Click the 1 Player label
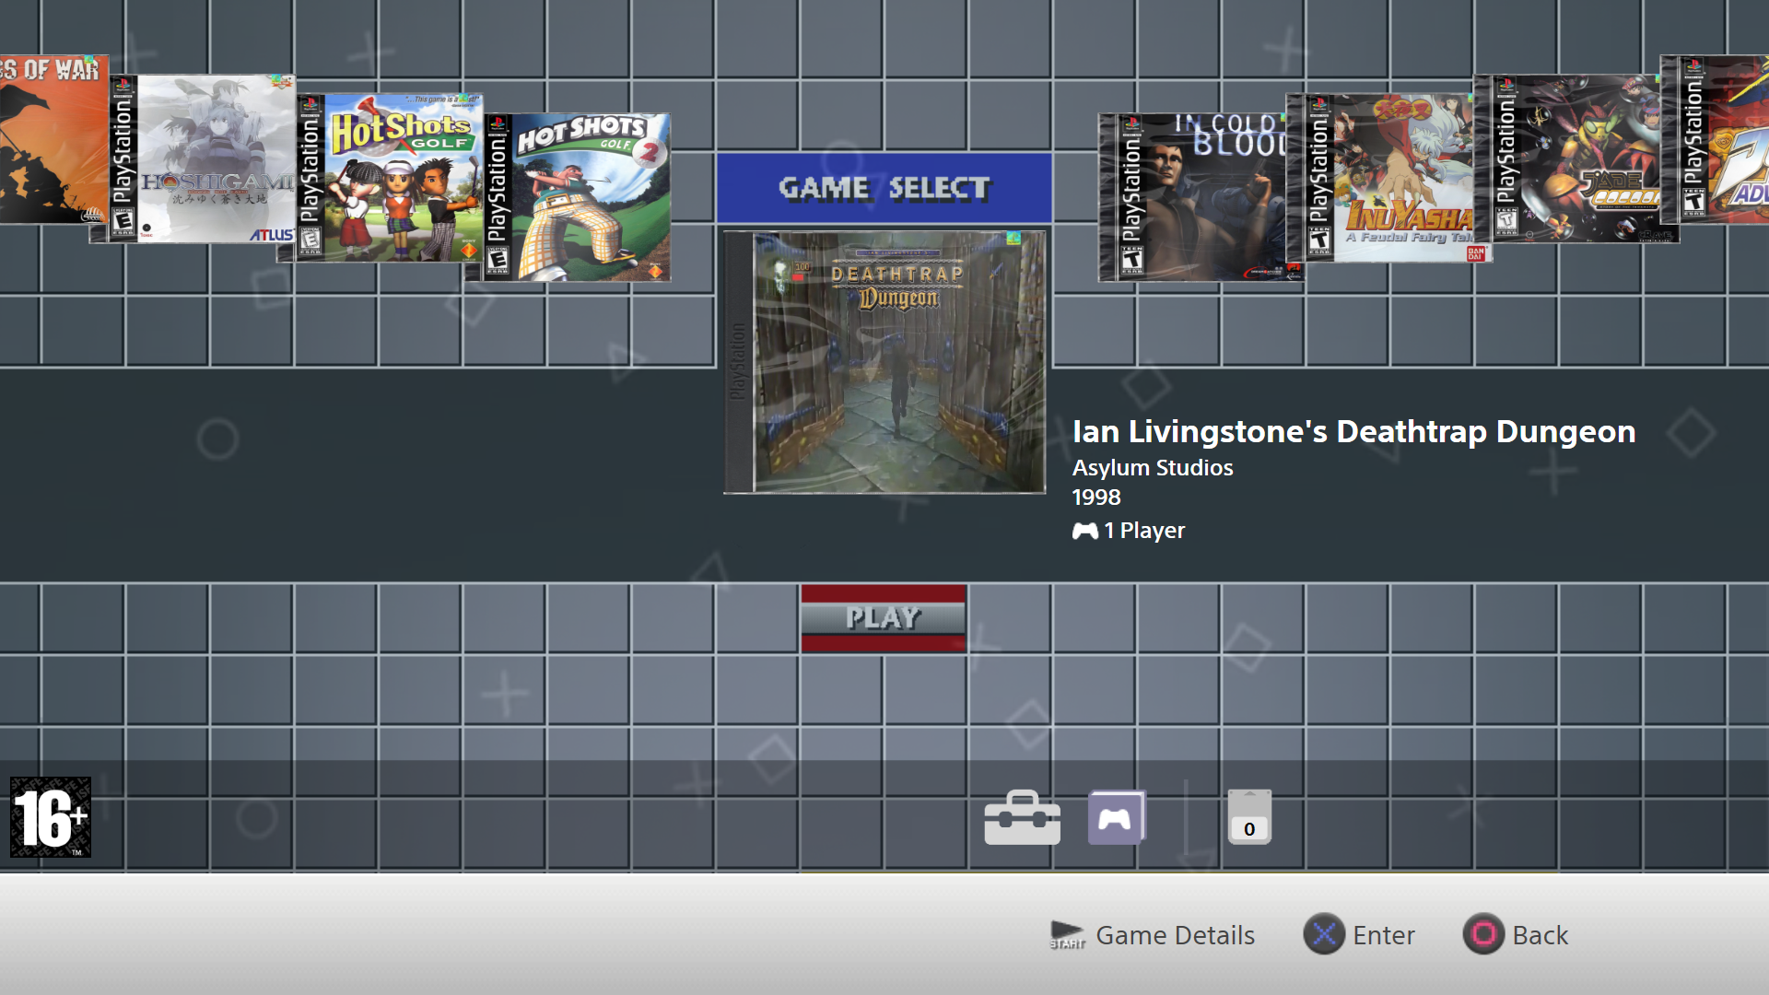This screenshot has width=1769, height=995. (x=1129, y=531)
